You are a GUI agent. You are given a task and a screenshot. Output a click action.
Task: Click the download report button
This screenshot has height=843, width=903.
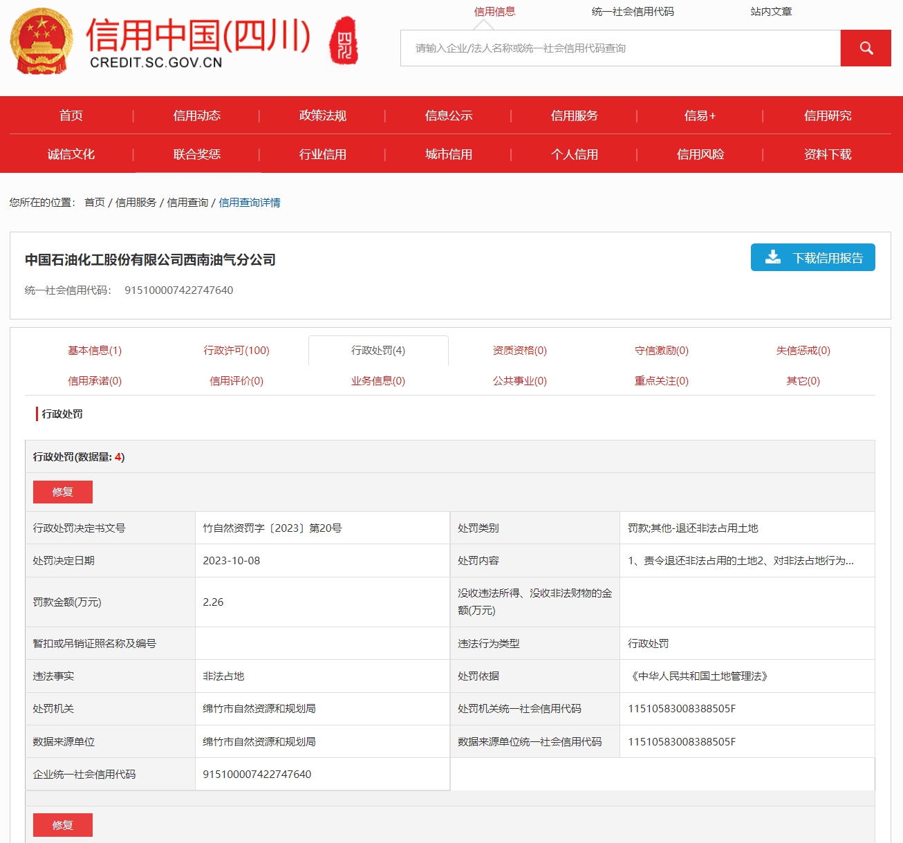click(812, 258)
